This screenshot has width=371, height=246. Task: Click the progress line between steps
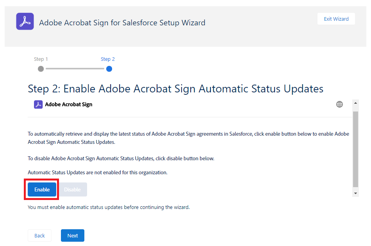click(x=74, y=69)
